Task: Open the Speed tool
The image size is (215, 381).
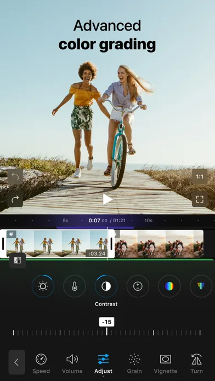Action: coord(41,363)
